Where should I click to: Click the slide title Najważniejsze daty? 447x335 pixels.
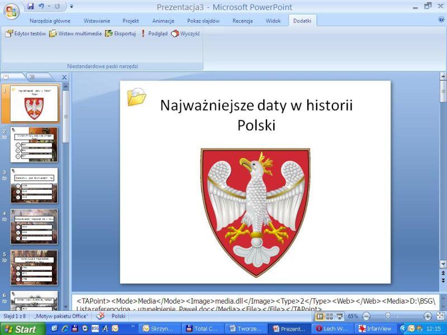(x=256, y=115)
